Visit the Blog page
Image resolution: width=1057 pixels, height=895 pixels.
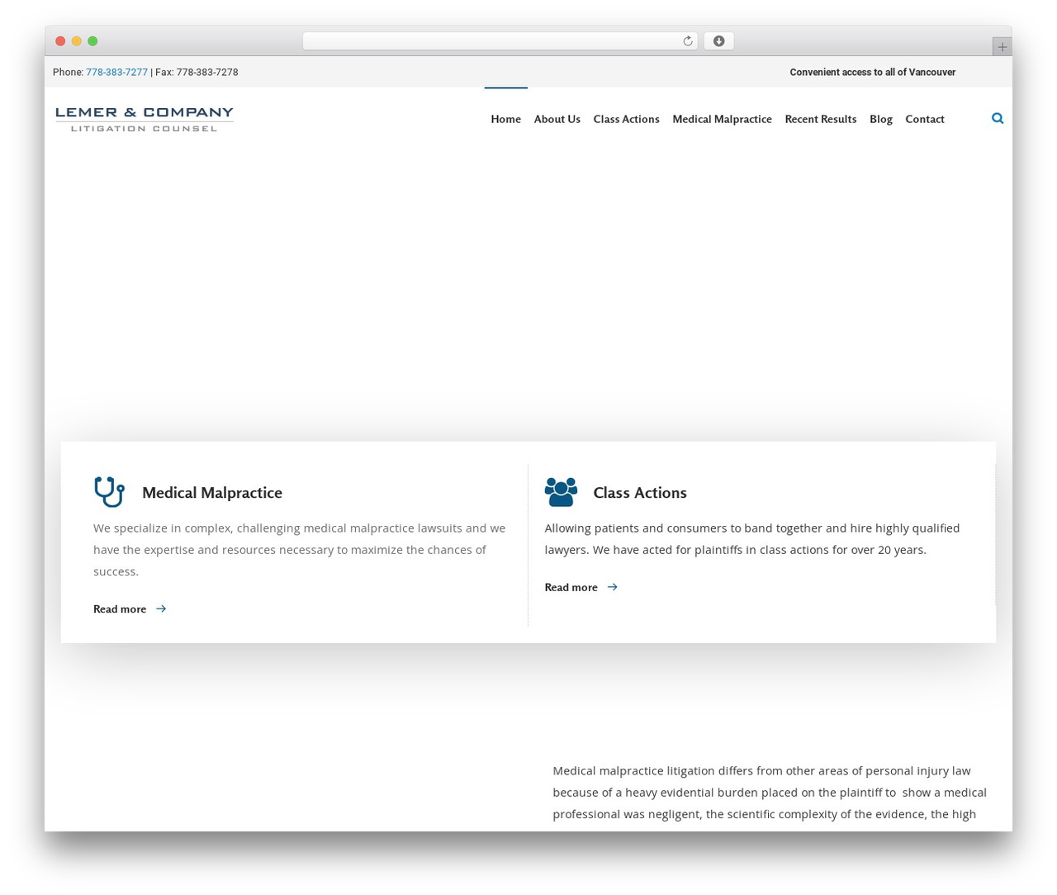click(880, 119)
